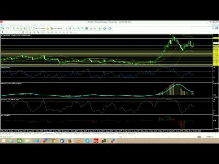219x164 pixels.
Task: Open a new chart window icon
Action: pyautogui.click(x=3, y=28)
